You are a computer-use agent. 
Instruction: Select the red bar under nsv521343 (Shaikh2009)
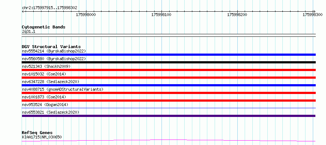tap(168, 70)
